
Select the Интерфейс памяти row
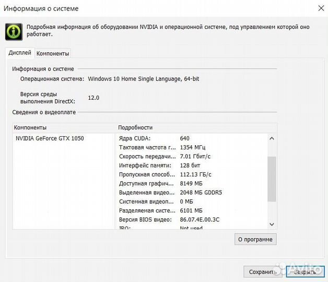point(192,166)
